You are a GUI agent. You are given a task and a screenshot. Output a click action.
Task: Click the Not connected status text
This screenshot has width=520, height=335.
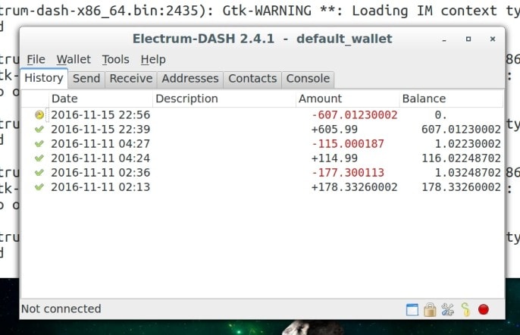(61, 309)
